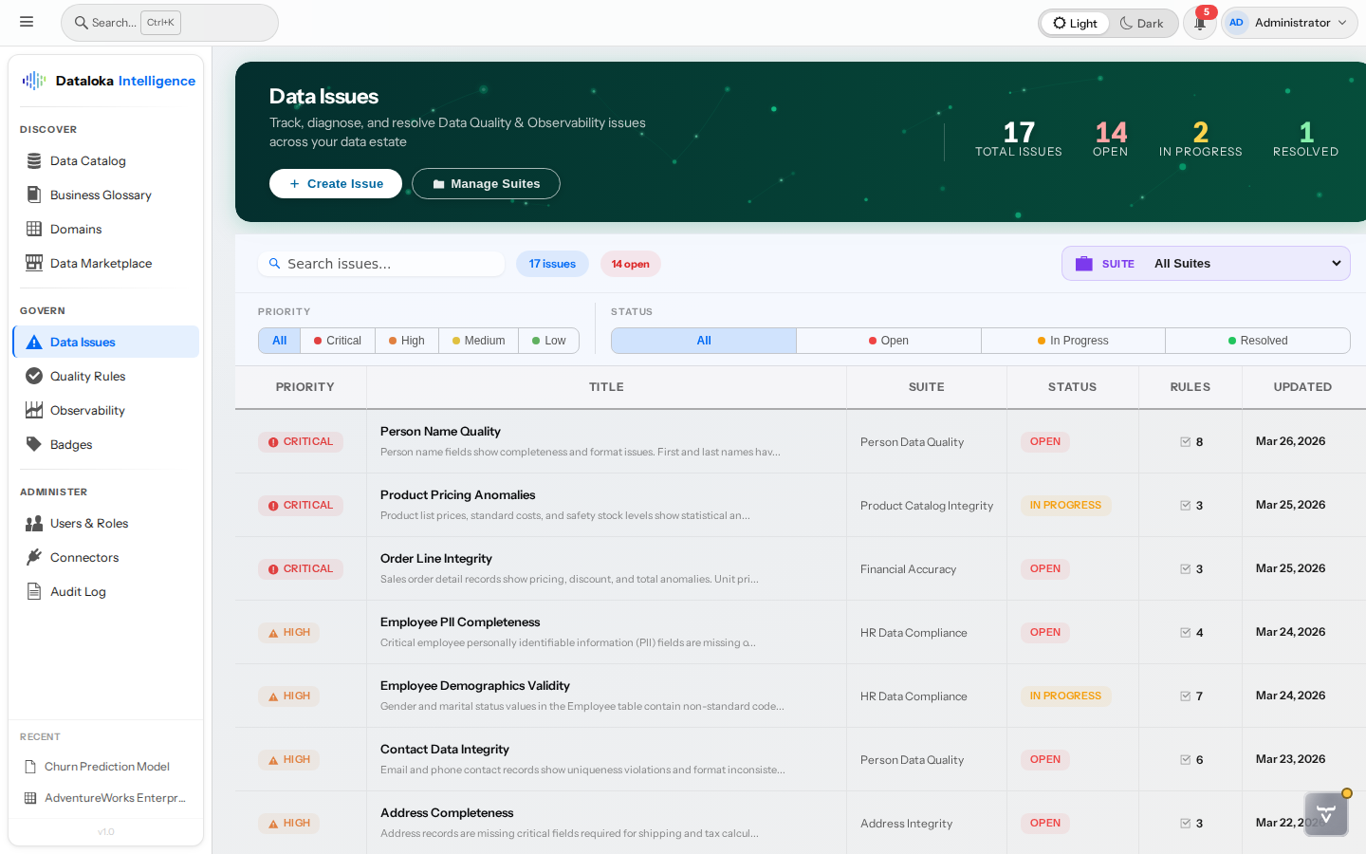
Task: Open the notification bell with 5 alerts
Action: click(1198, 22)
